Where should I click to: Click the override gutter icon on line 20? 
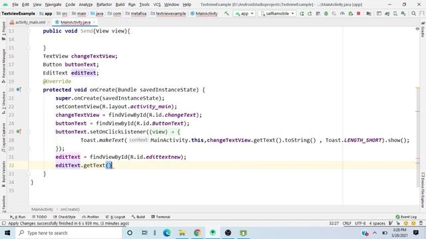point(19,90)
